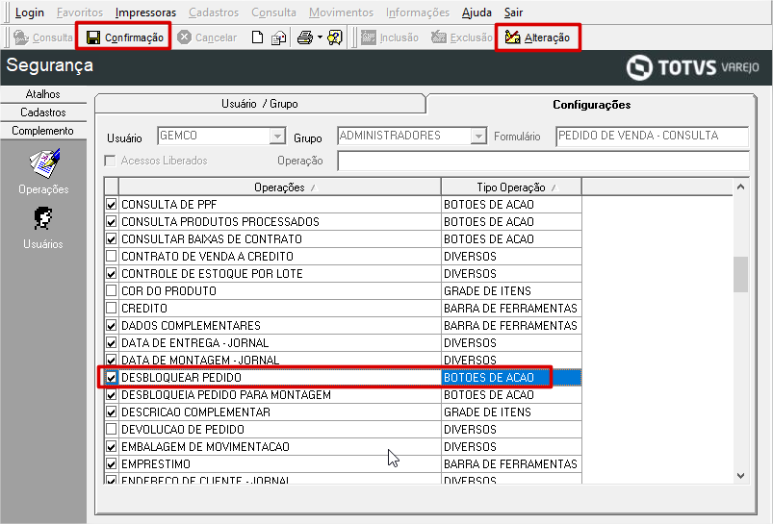
Task: Open the Usuários sidebar icon
Action: pyautogui.click(x=43, y=218)
